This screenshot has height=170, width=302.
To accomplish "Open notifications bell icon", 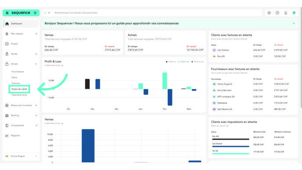I will (x=286, y=13).
